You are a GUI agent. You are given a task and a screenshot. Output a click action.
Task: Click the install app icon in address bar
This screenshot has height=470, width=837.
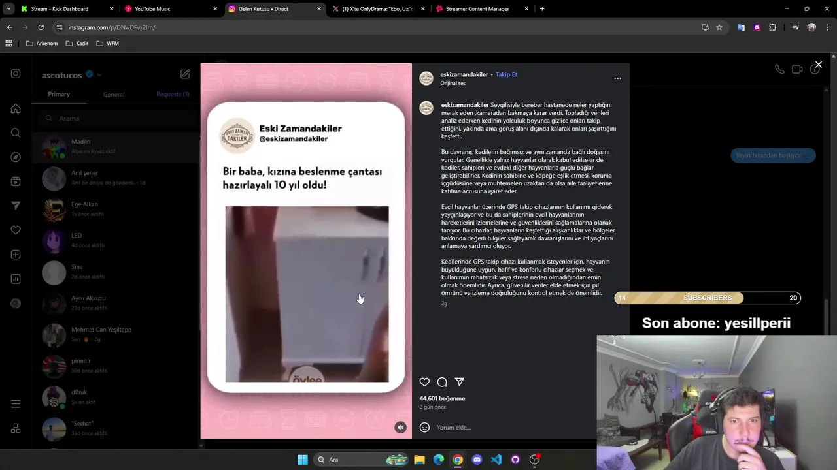click(x=705, y=27)
